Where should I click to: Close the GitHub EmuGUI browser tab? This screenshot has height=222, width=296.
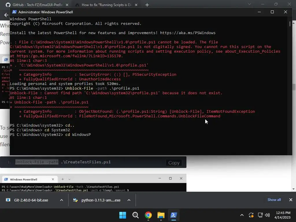click(x=67, y=5)
